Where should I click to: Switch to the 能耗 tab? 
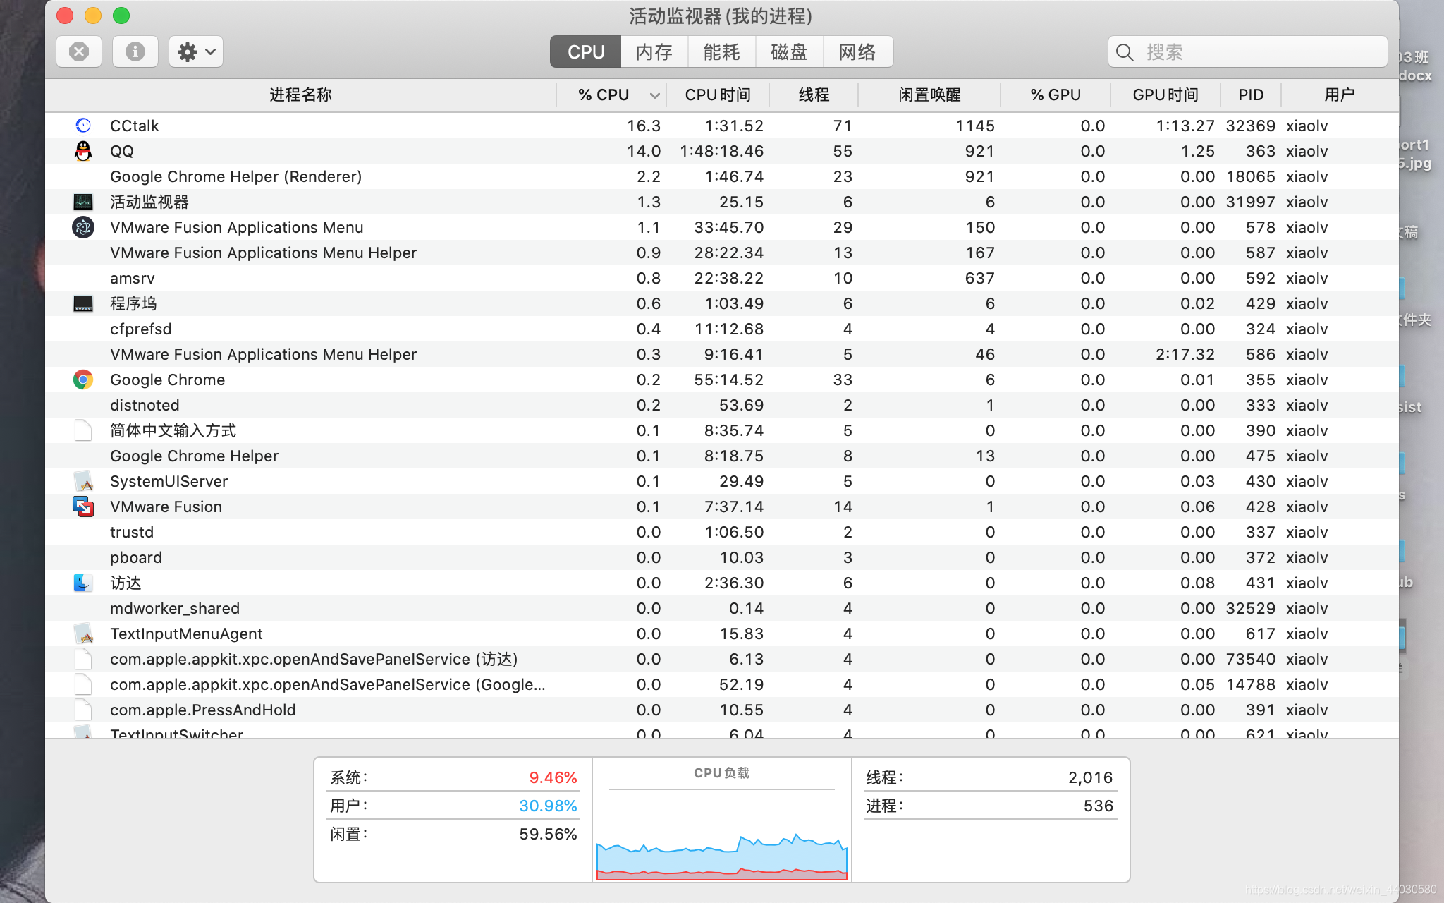pyautogui.click(x=722, y=51)
